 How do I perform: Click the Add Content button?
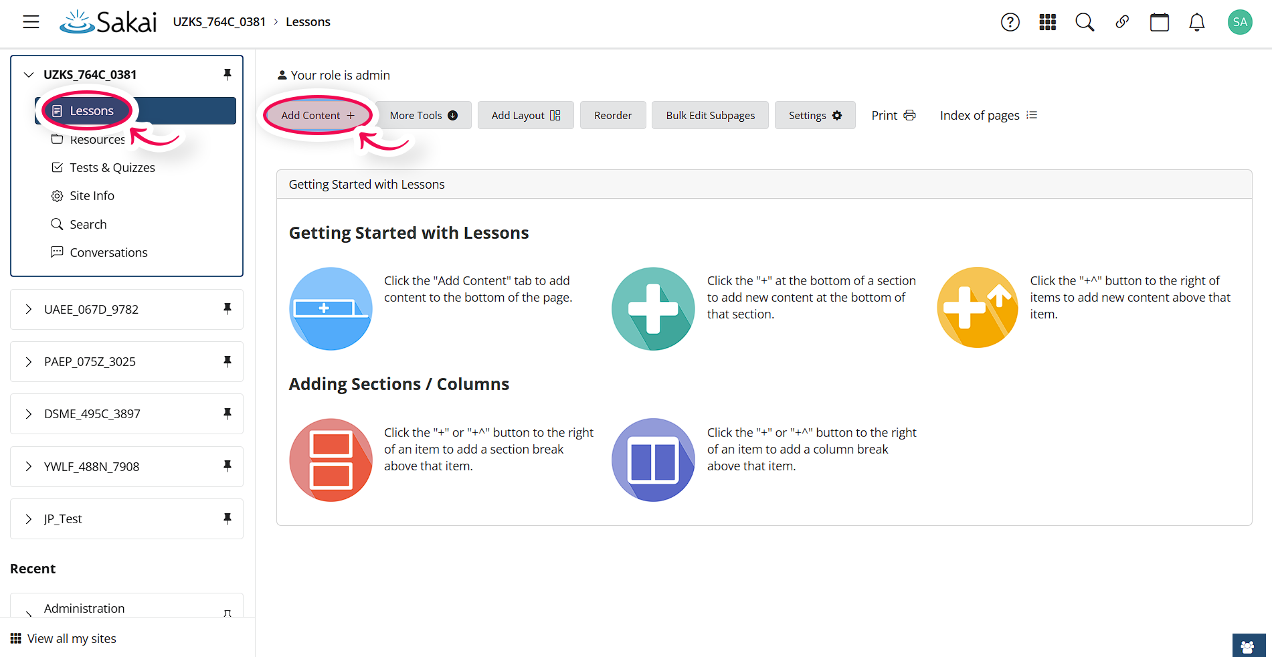[317, 115]
